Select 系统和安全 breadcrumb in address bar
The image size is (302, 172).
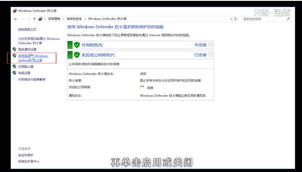74,19
